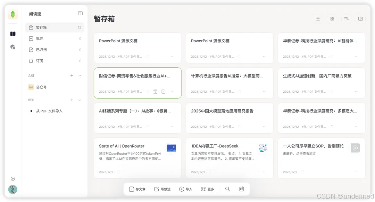Open the more options menu on PowerPoint 演示文稿 card
The height and width of the screenshot is (202, 375).
pyautogui.click(x=173, y=57)
